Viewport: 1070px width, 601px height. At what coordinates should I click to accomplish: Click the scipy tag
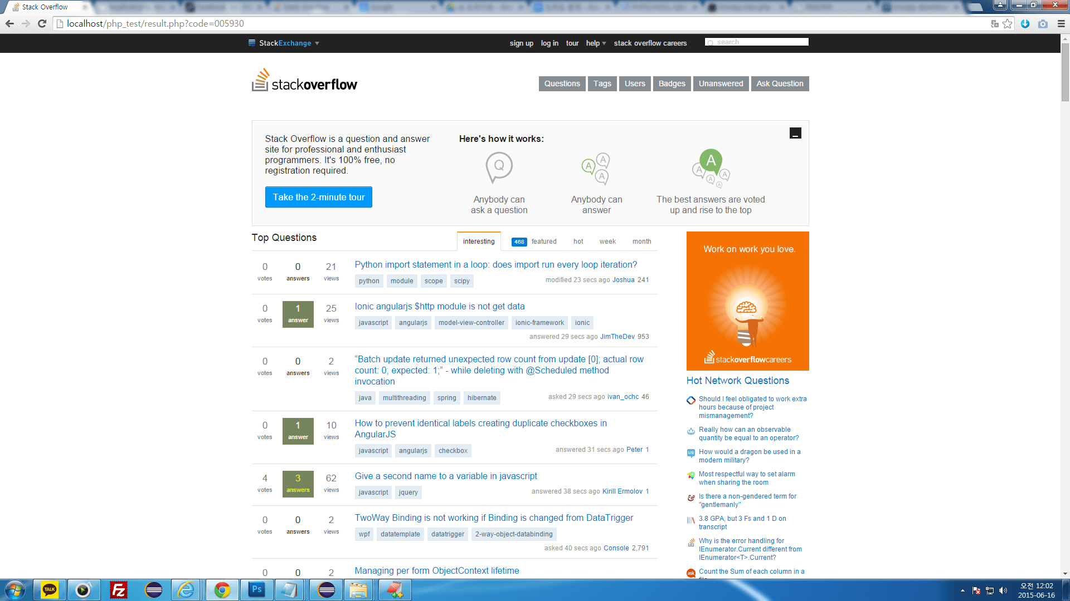(461, 281)
